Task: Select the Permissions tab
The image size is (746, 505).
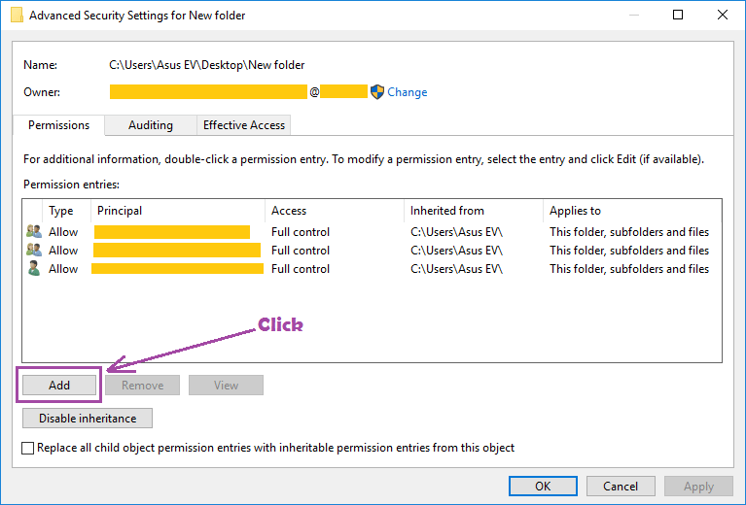Action: [x=58, y=125]
